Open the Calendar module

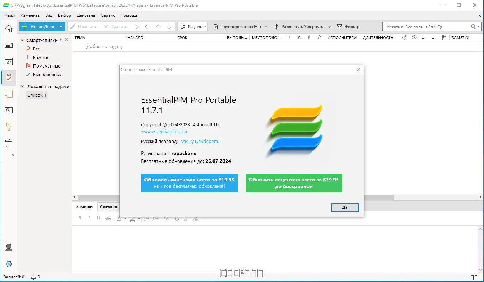[9, 61]
